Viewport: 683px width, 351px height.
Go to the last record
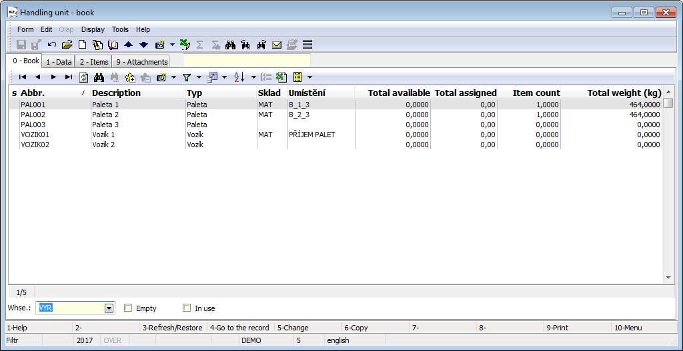coord(69,77)
